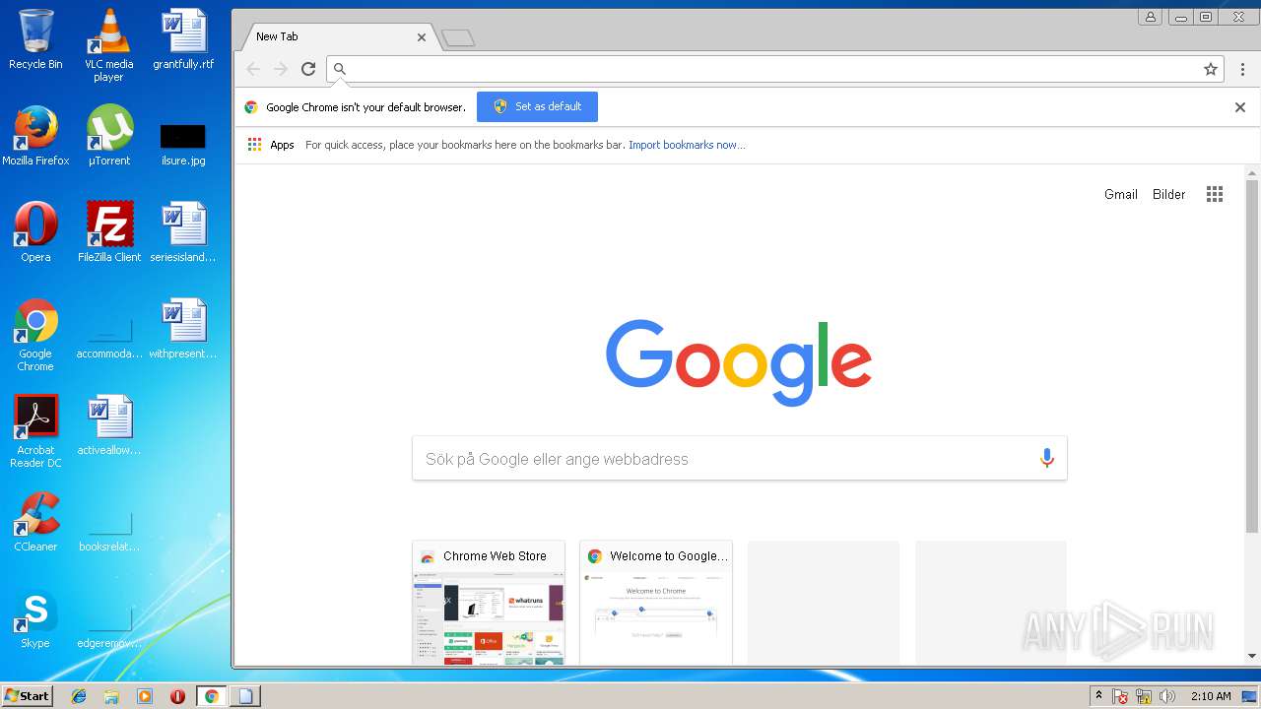1261x709 pixels.
Task: Open the Gmail link
Action: point(1120,194)
